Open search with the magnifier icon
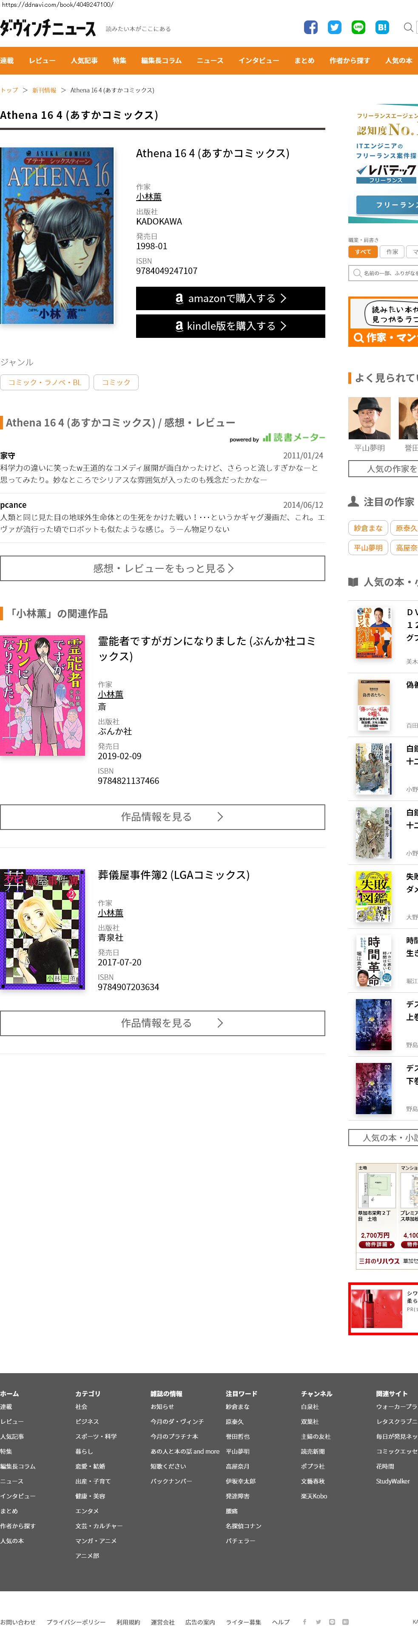Screen dimensions: 418x1639 (x=409, y=27)
